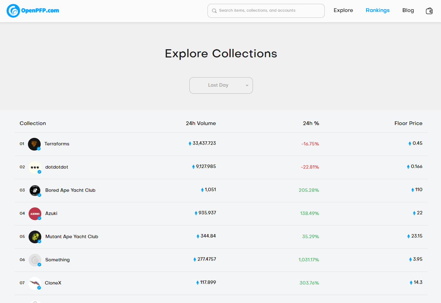Open the Azuki collection name link
441x303 pixels.
tap(51, 213)
